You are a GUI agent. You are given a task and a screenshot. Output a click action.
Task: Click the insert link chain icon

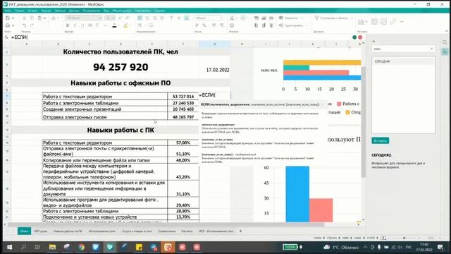pos(393,21)
